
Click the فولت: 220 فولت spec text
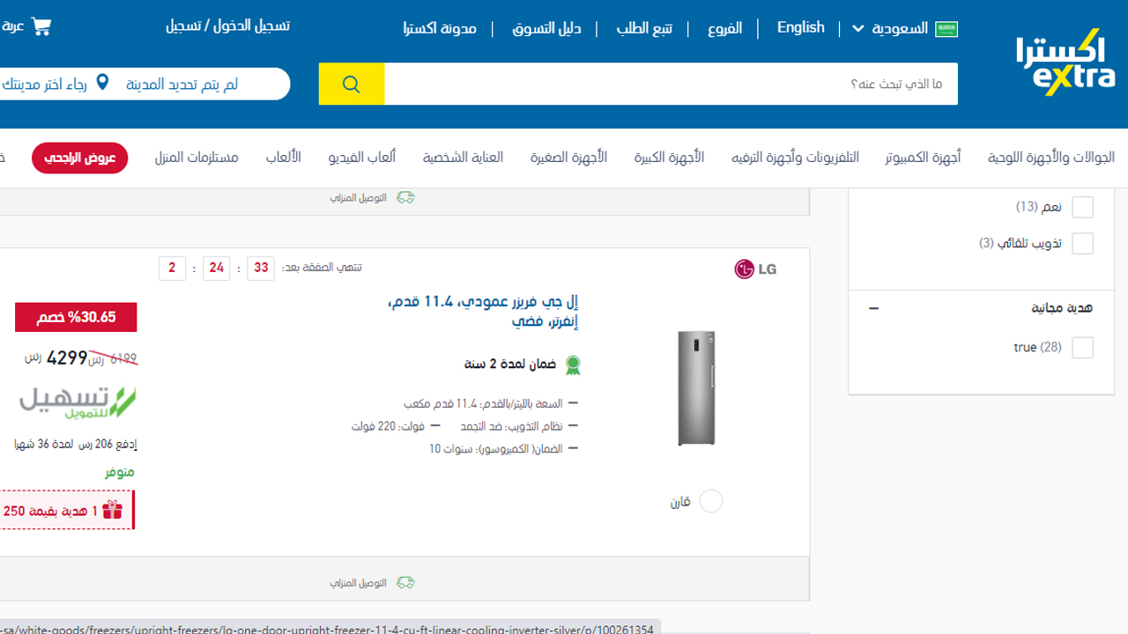(x=388, y=426)
